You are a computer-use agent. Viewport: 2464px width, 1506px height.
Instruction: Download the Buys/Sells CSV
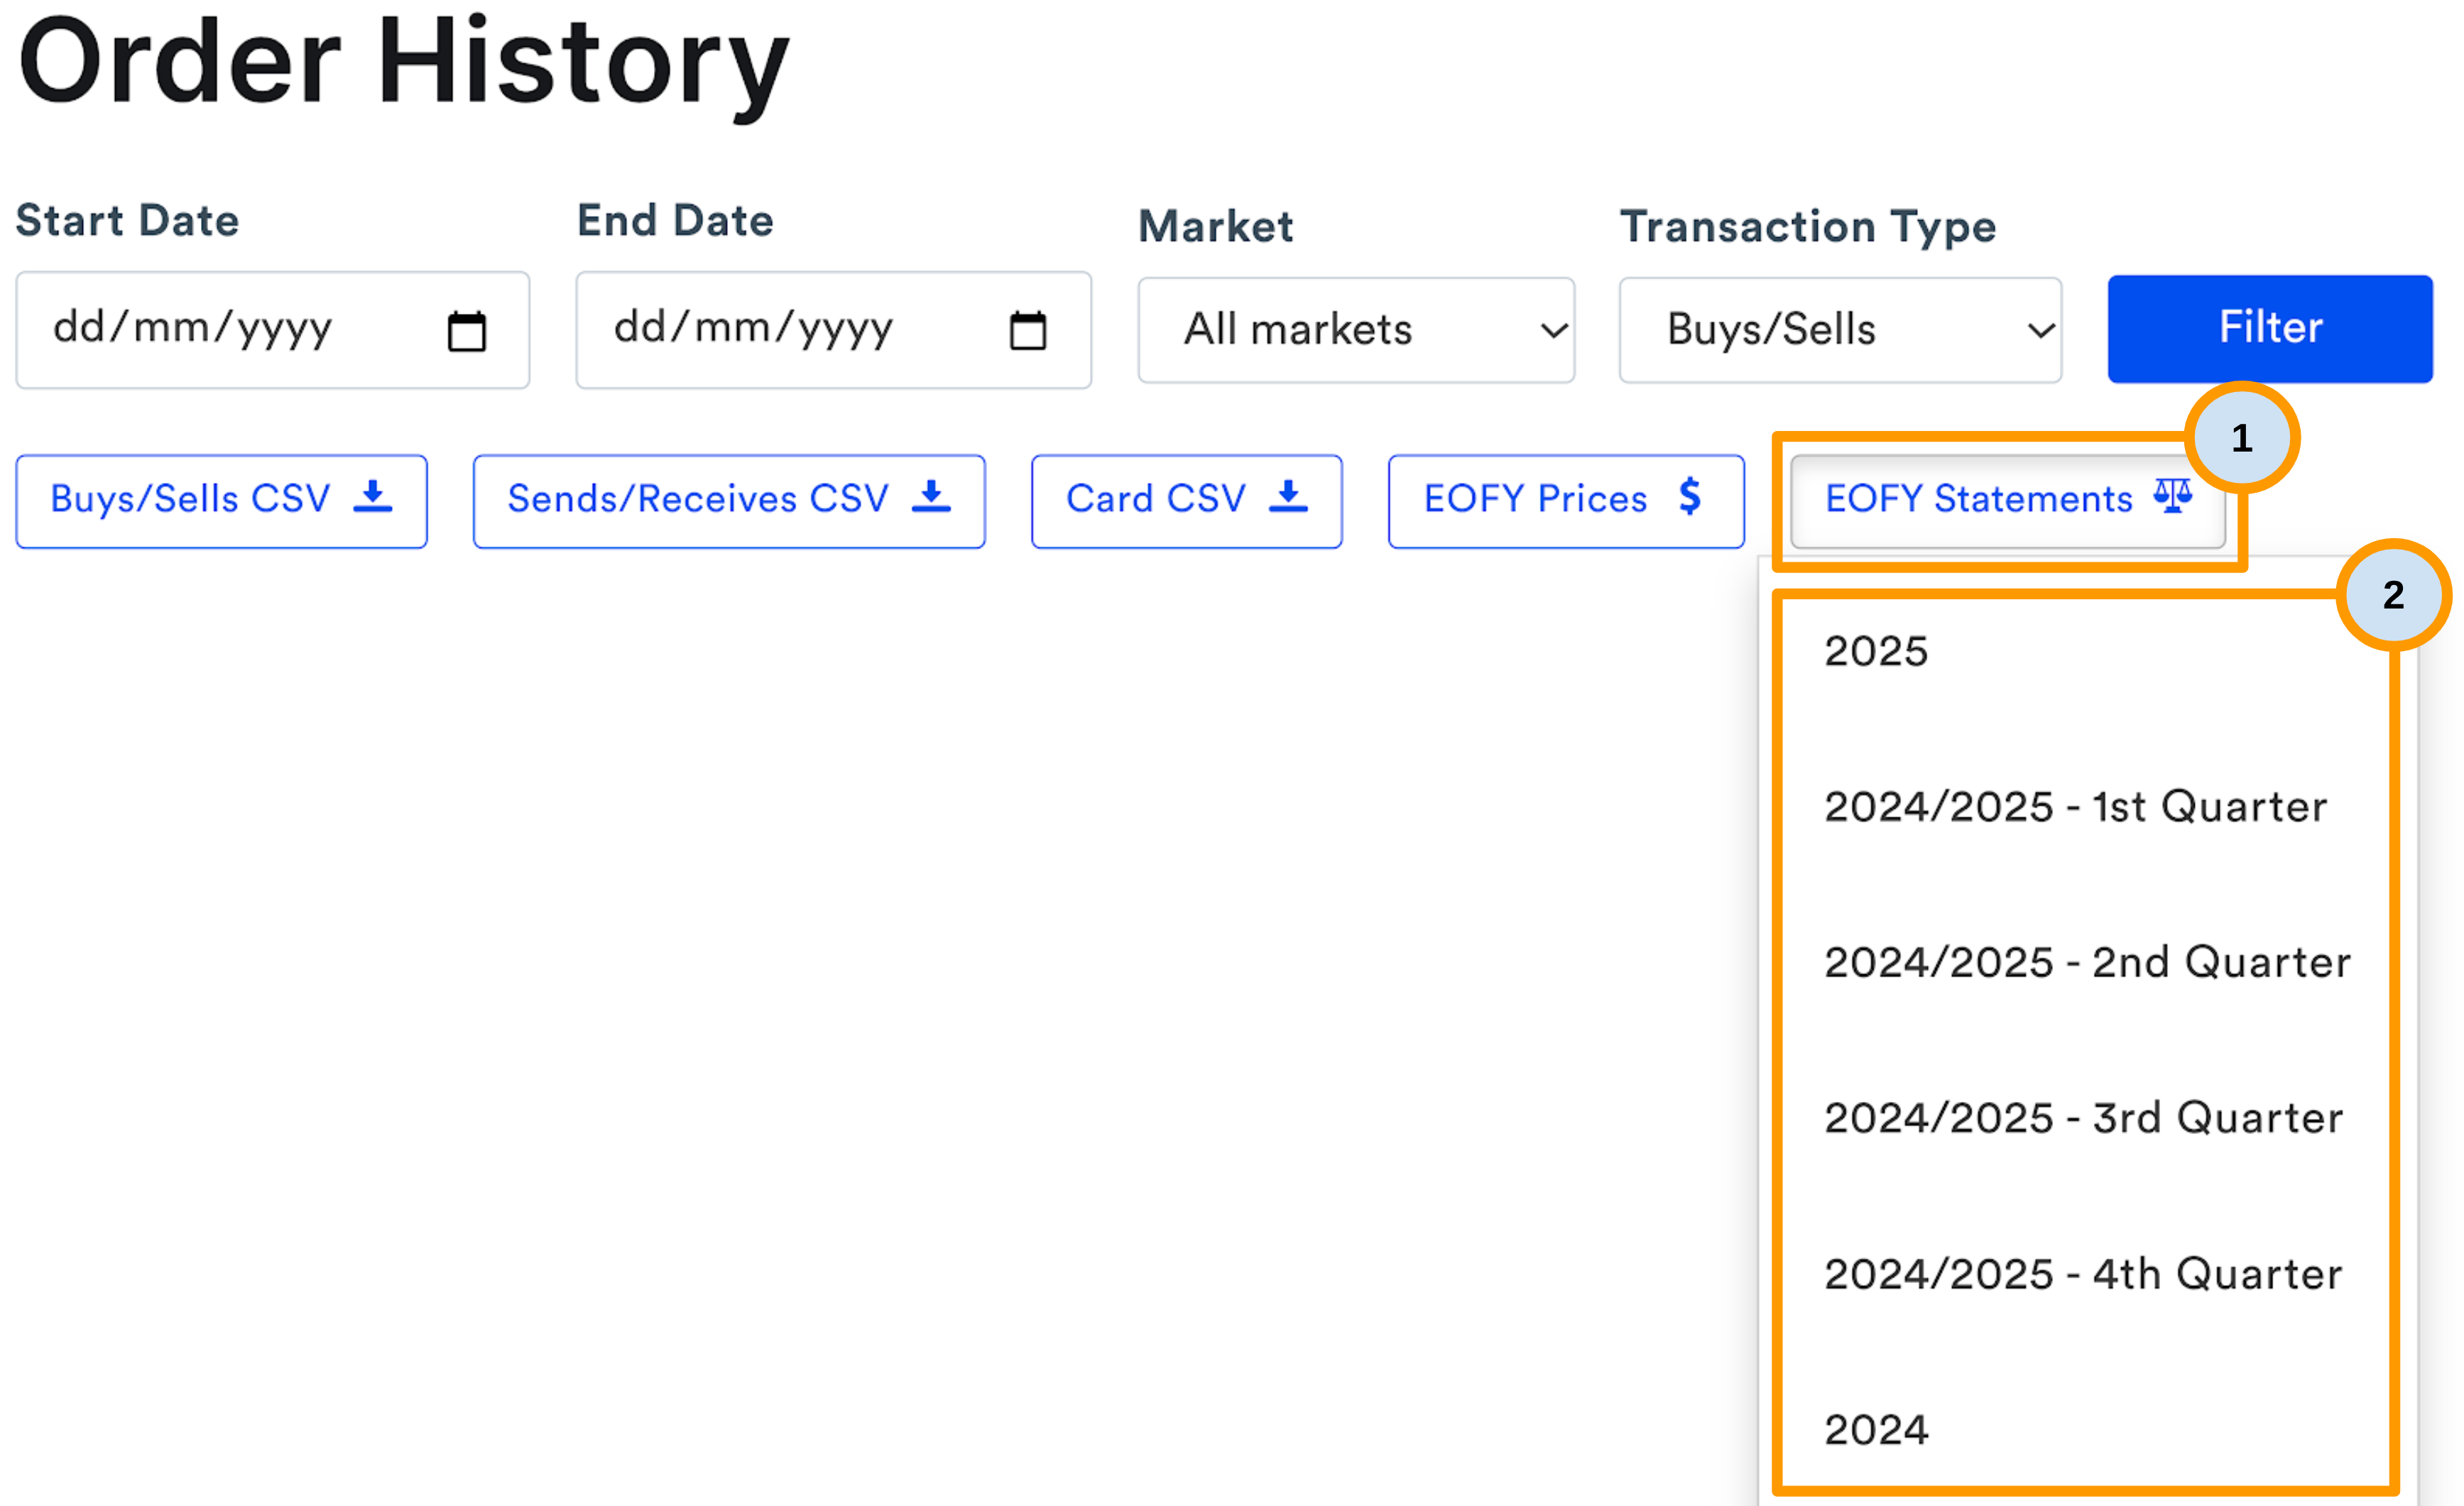pyautogui.click(x=221, y=501)
